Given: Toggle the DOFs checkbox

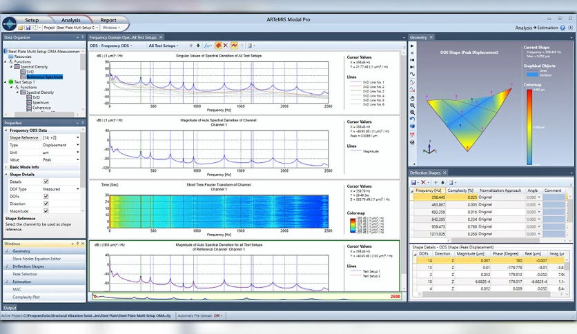Looking at the screenshot, I should tap(46, 197).
